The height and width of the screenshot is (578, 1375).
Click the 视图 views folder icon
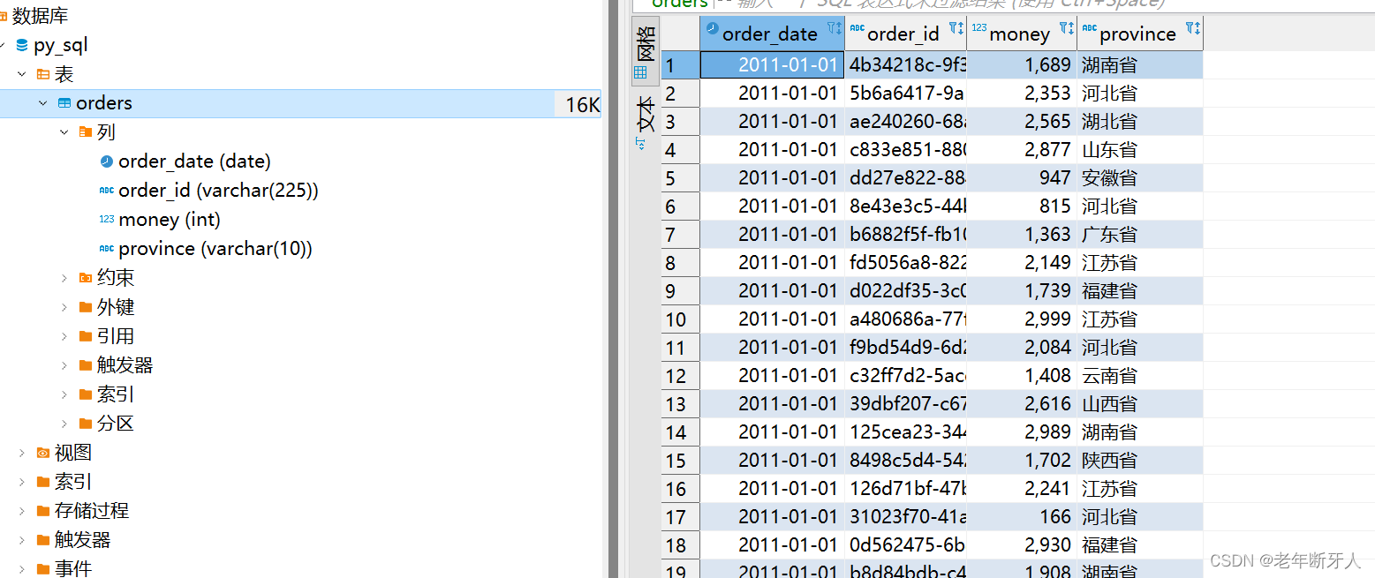point(42,453)
